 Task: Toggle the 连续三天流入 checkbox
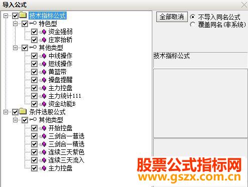[x=34, y=160]
